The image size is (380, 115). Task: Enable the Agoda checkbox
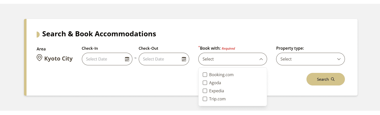[x=205, y=83]
